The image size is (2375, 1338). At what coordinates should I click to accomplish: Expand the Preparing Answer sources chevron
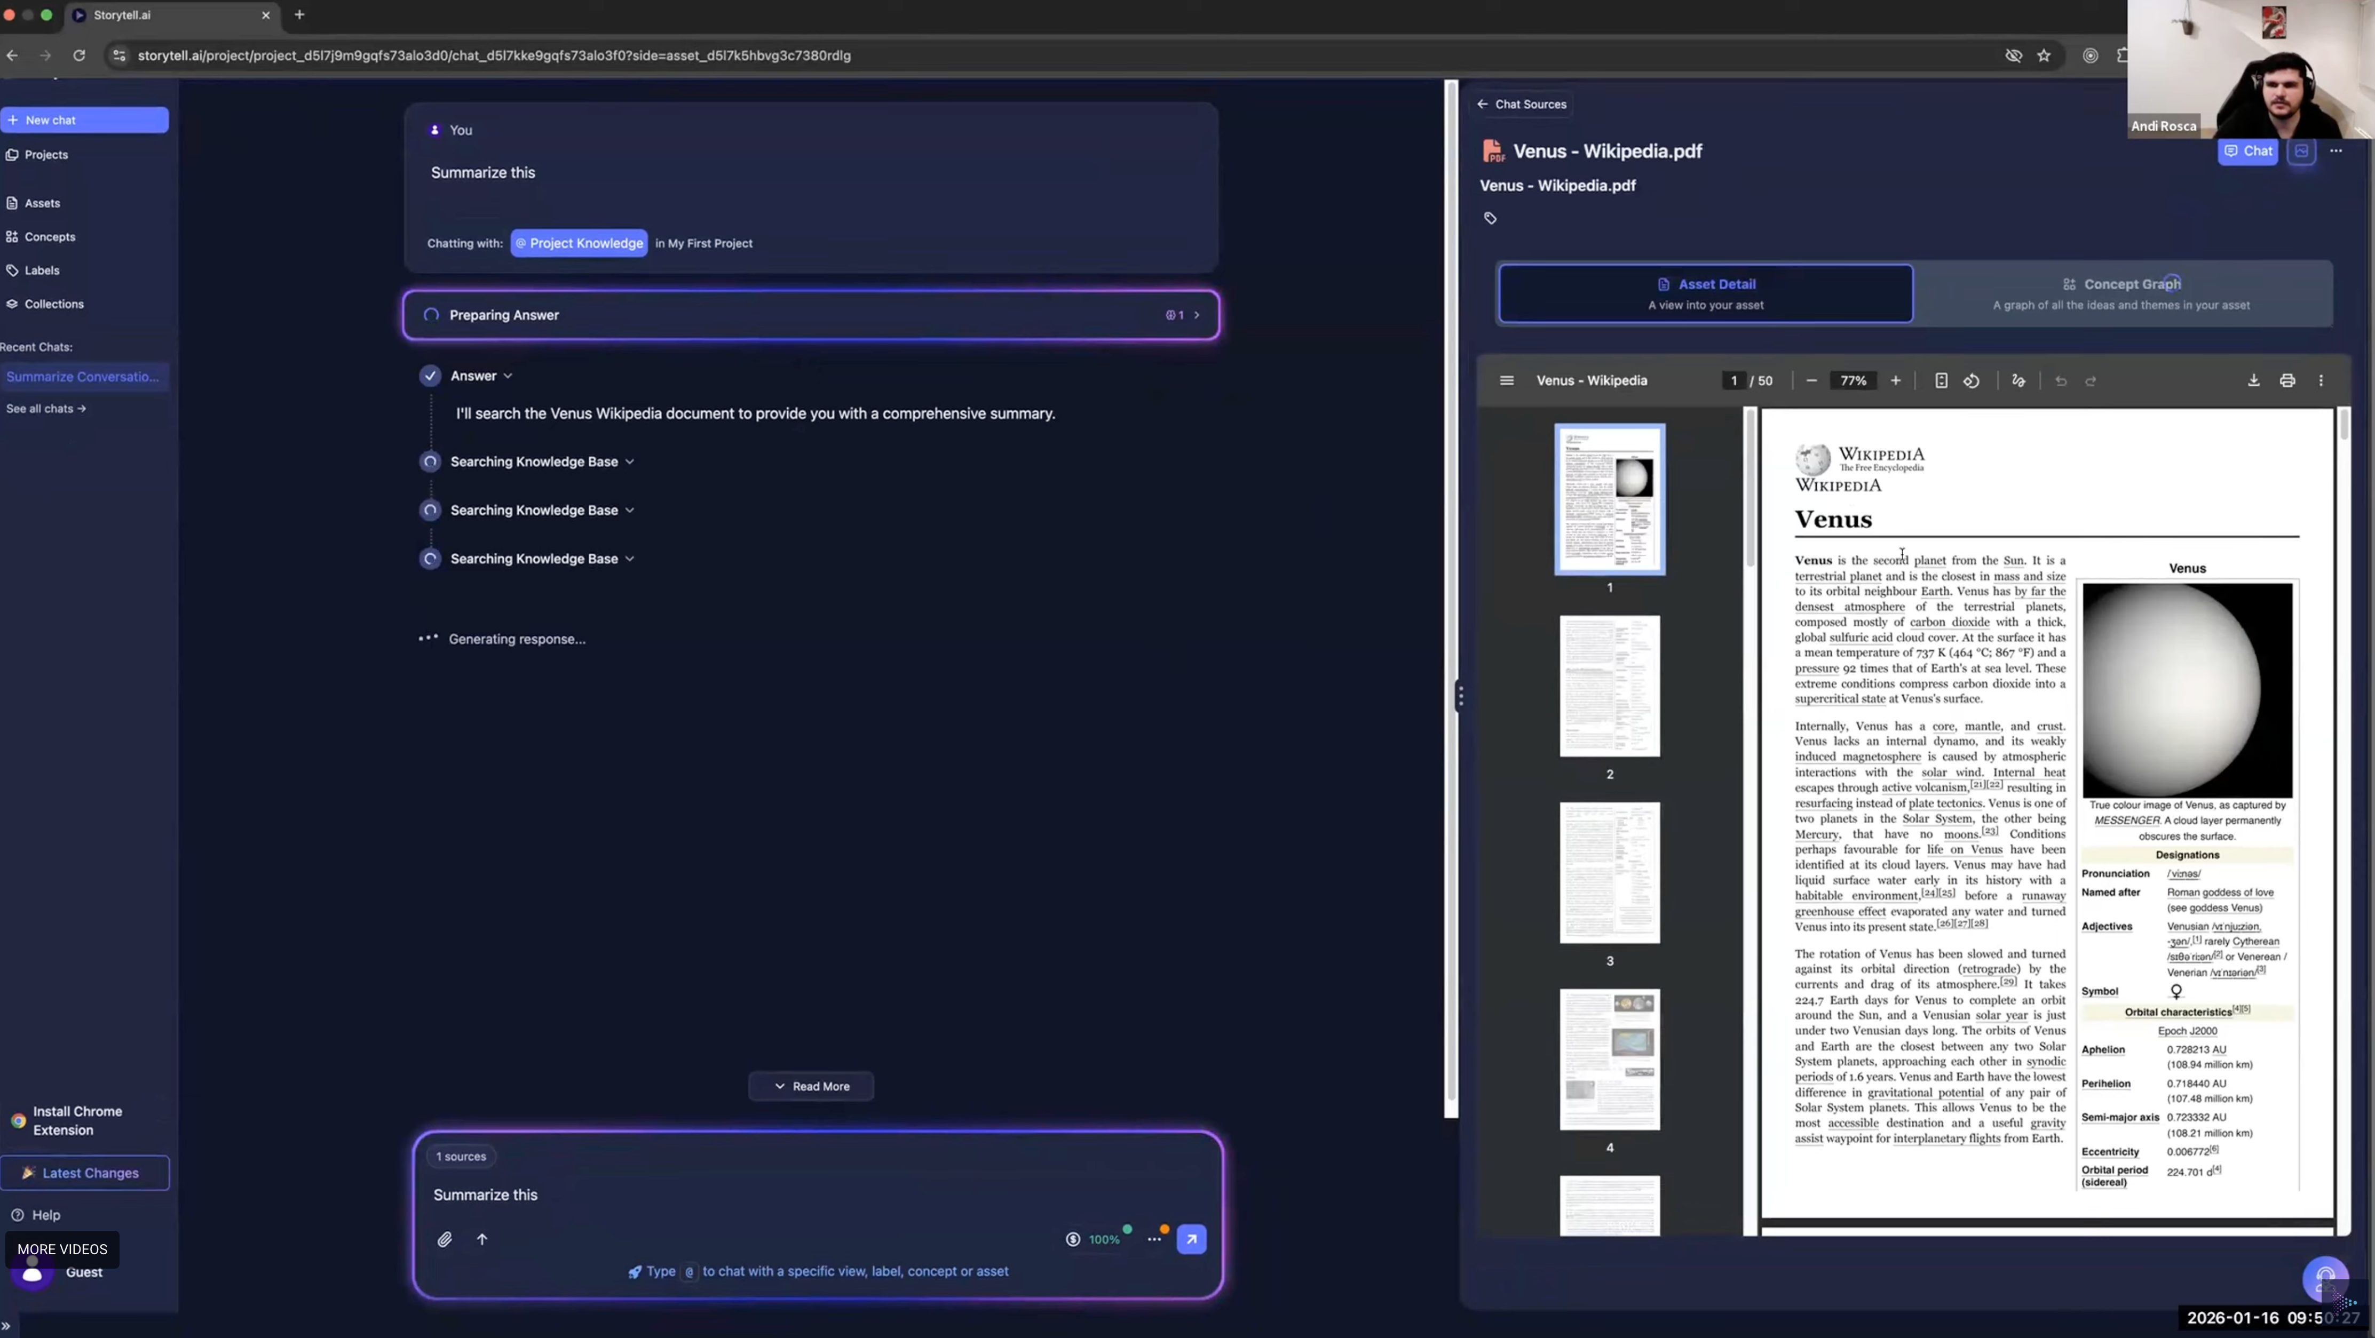point(1197,315)
